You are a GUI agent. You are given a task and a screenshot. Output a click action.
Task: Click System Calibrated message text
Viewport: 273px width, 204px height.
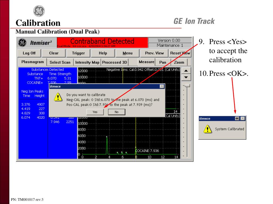[230, 129]
